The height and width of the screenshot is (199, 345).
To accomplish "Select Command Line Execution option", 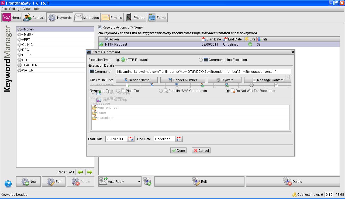I will coord(201,60).
